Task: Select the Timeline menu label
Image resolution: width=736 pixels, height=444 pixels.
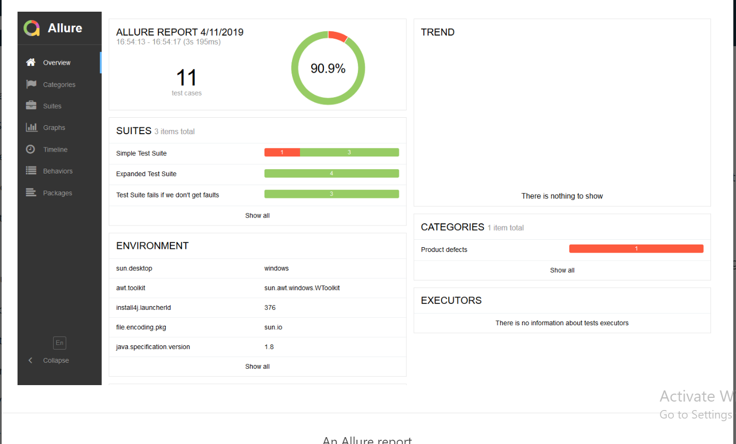Action: tap(55, 150)
